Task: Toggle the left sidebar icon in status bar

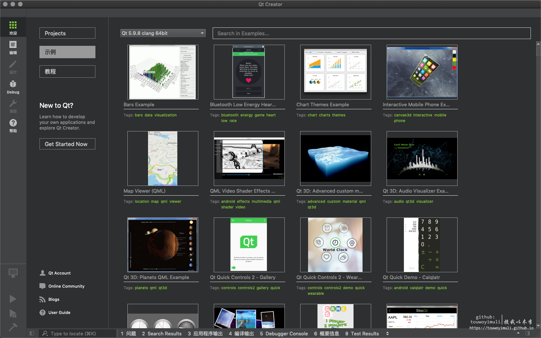Action: pyautogui.click(x=32, y=333)
